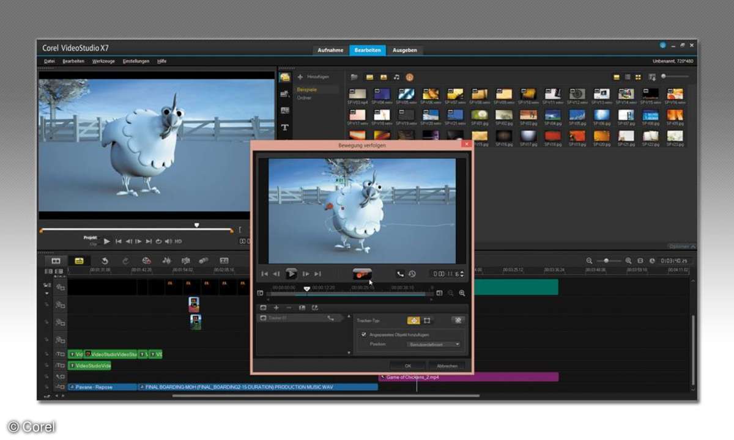Open the Bearbeiten menu in menu bar
Image resolution: width=734 pixels, height=440 pixels.
[x=73, y=61]
